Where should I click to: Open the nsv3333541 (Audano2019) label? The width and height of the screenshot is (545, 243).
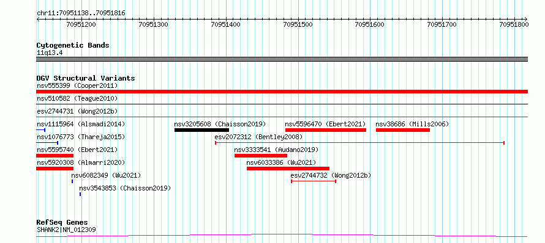[276, 150]
